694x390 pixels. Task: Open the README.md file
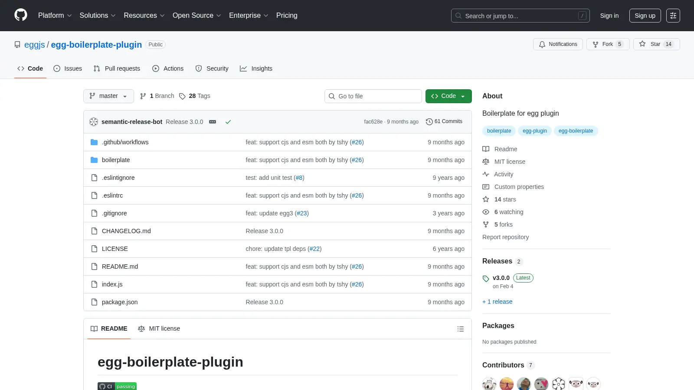(120, 266)
